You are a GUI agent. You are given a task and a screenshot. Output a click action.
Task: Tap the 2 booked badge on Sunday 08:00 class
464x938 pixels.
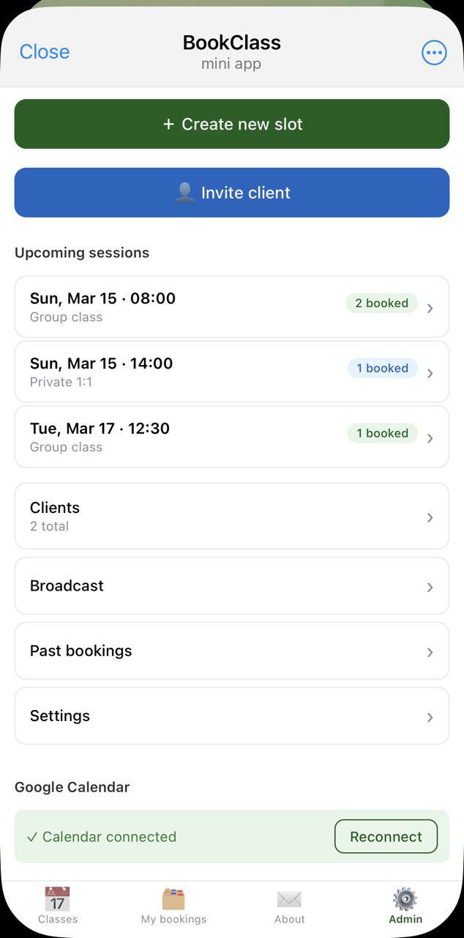(381, 303)
